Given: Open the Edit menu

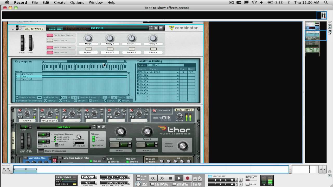Looking at the screenshot, I should coord(46,3).
